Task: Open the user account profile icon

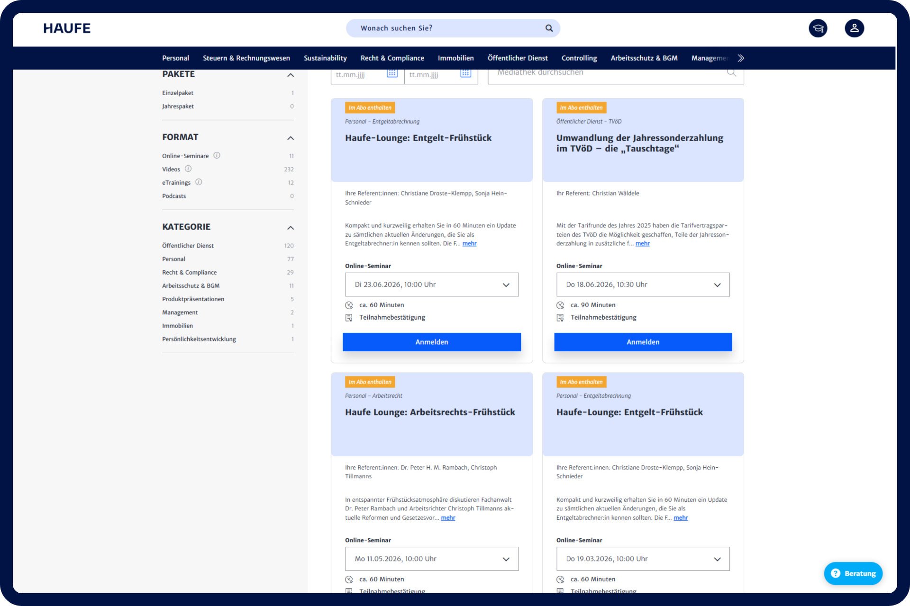Action: tap(854, 28)
